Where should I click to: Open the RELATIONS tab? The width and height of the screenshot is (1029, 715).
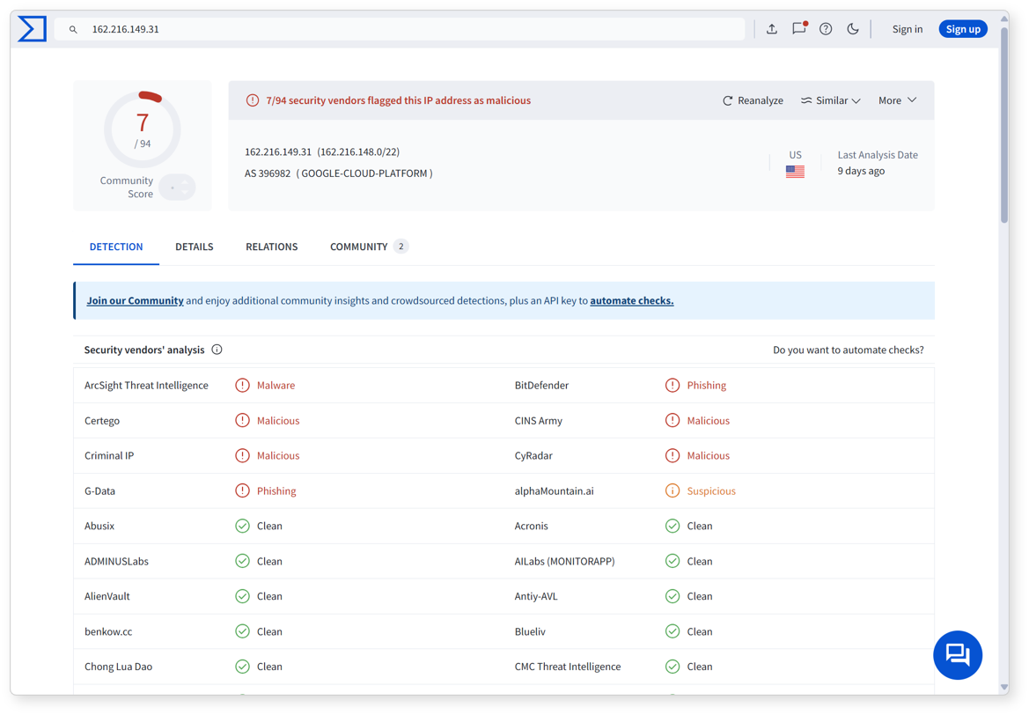point(272,247)
